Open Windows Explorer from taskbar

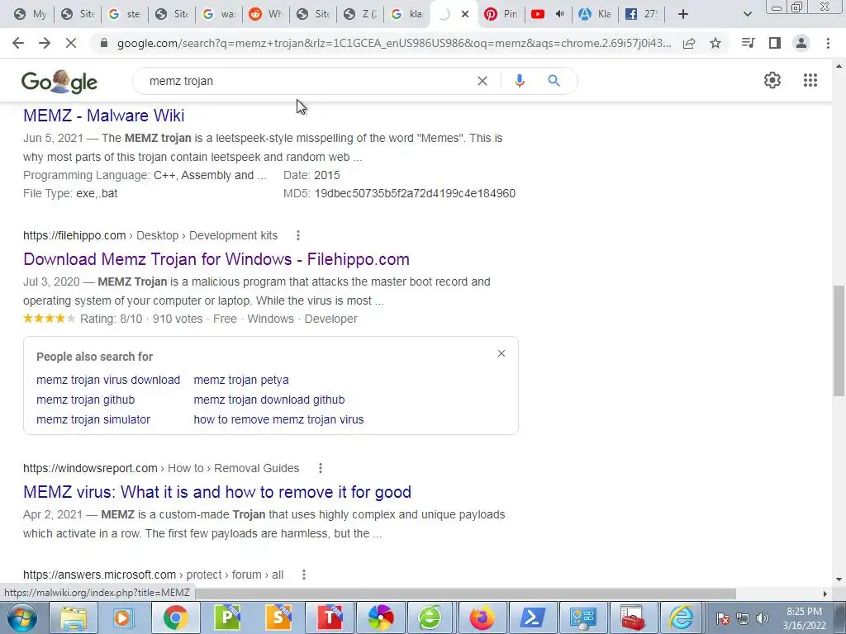(x=74, y=617)
